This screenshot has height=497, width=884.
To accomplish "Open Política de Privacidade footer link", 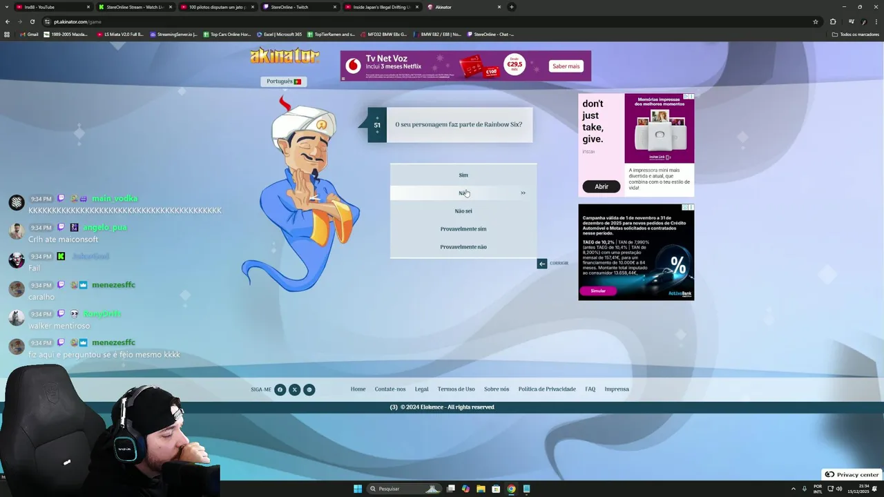I will (547, 389).
